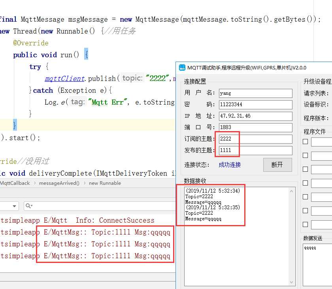Click the received timestamp 5:32:35 line

[x=213, y=207]
